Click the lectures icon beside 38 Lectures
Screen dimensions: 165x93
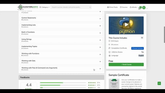pyautogui.click(x=109, y=45)
